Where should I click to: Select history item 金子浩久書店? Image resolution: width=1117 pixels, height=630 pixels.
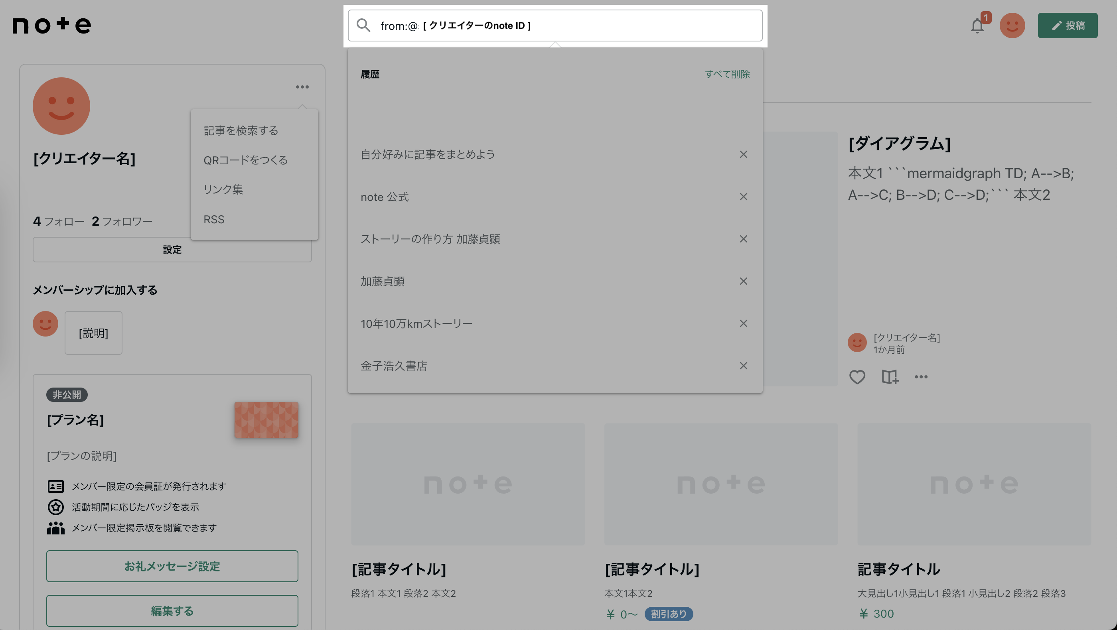(394, 366)
